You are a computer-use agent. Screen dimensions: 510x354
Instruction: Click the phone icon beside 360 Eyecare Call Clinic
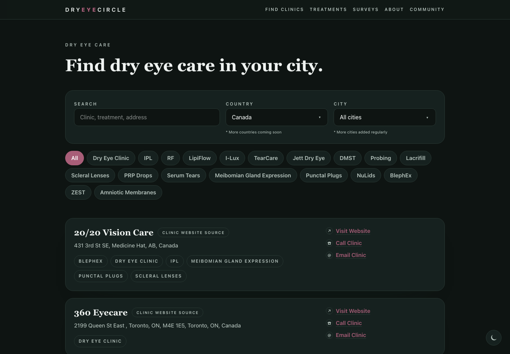pos(329,323)
